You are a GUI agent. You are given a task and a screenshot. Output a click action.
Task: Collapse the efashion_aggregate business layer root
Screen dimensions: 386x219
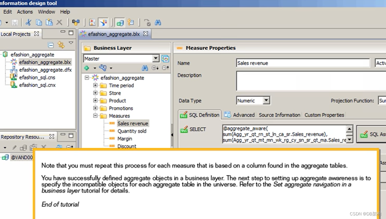[87, 78]
